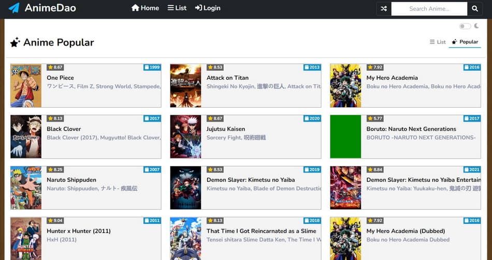Click the sparkle star icon beside Anime Popular heading
The image size is (492, 260).
(x=15, y=42)
